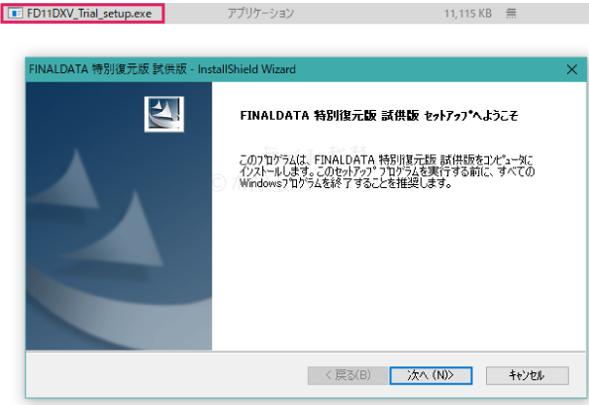Click the exe file icon beside FD11DXV_Trial_setup.exe
589x405 pixels.
(x=15, y=14)
